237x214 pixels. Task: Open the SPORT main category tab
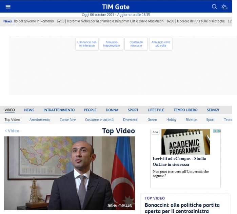click(133, 110)
